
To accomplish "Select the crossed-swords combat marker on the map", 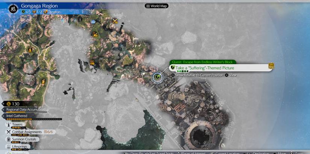I will tap(115, 21).
